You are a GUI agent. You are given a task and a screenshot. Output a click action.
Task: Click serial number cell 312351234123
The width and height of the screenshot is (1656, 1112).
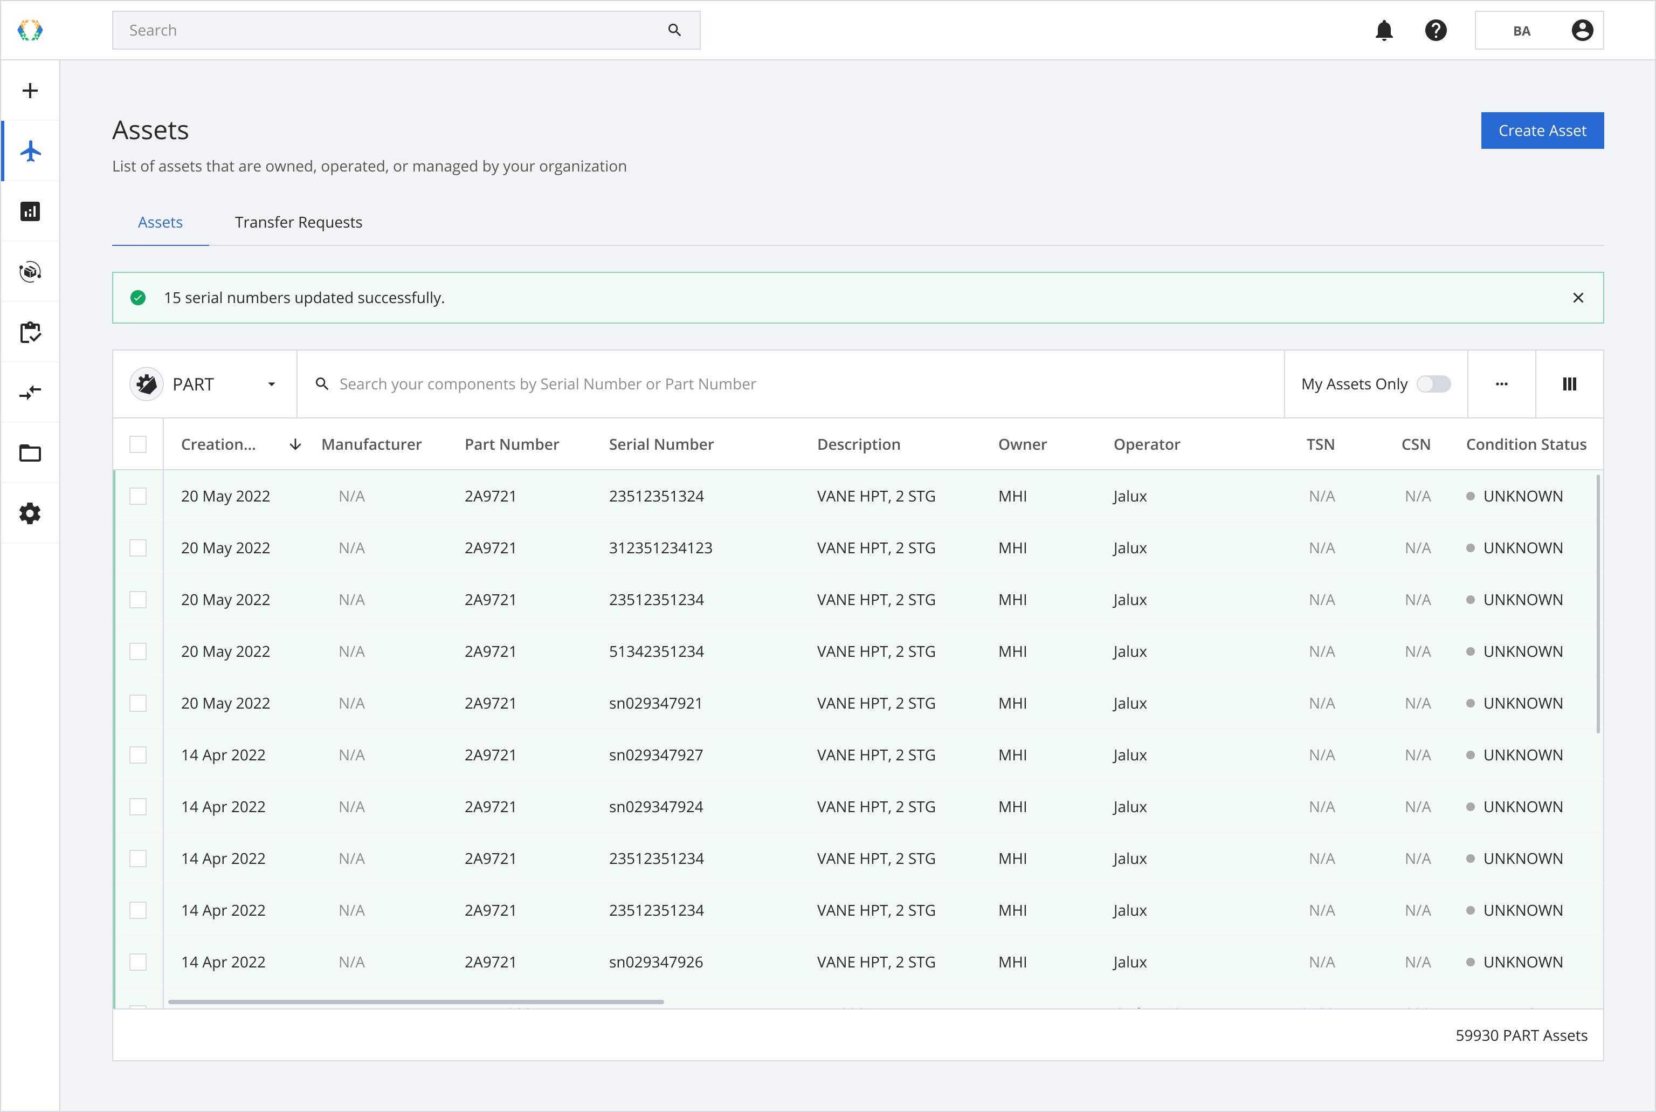click(x=661, y=548)
